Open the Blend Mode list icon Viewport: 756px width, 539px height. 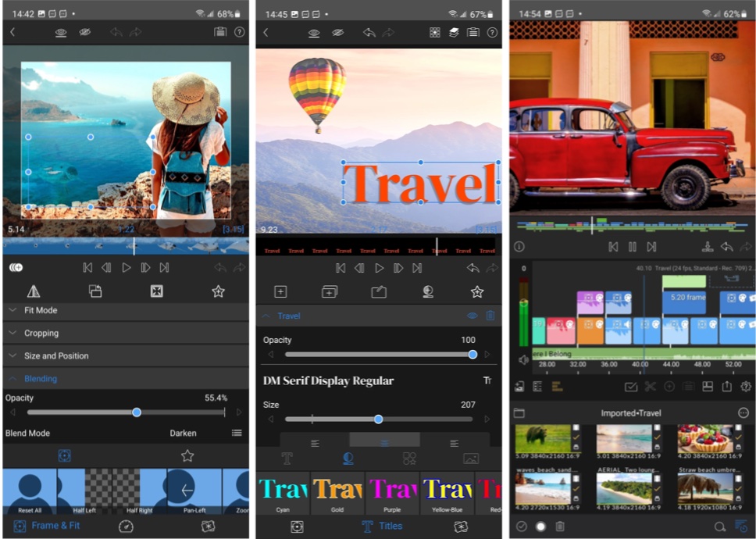click(x=237, y=433)
